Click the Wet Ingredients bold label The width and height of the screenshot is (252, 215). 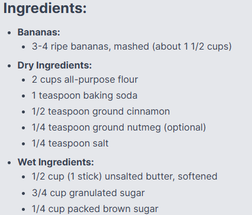click(x=56, y=162)
